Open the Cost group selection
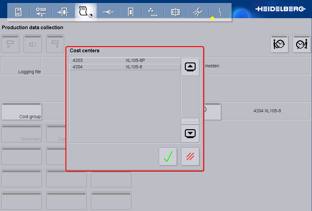 click(21, 111)
